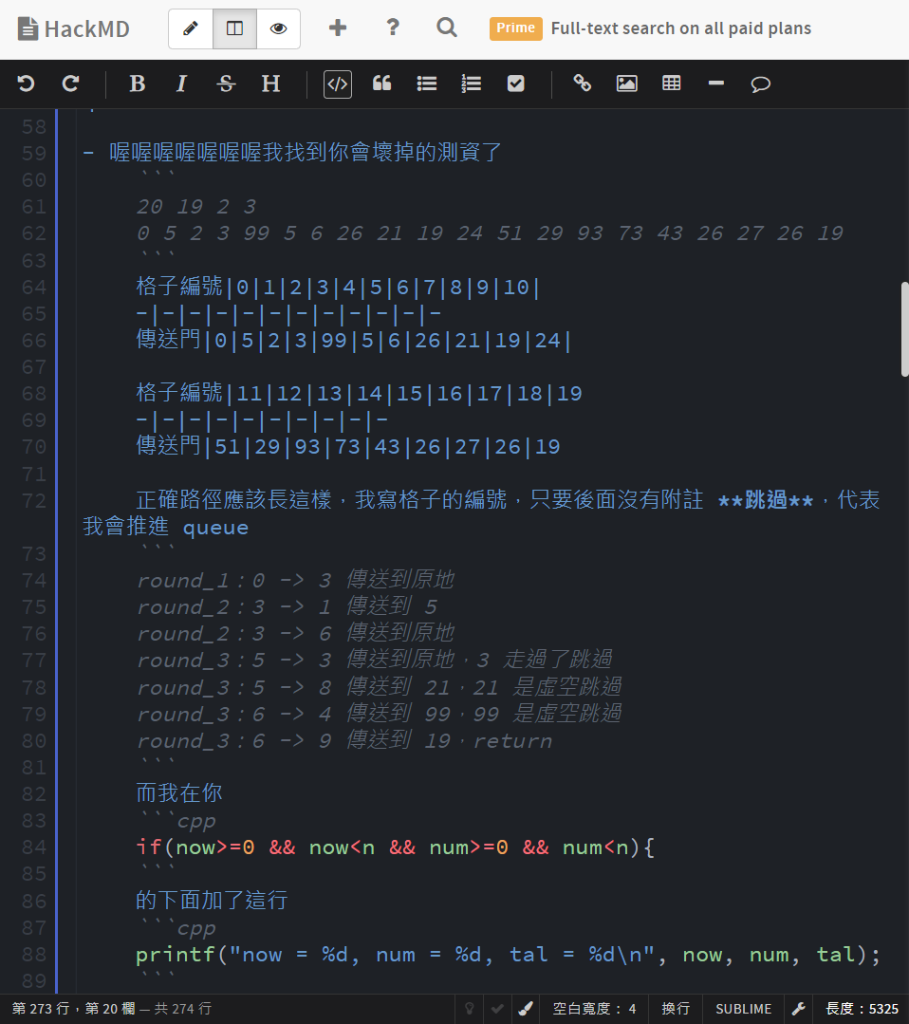Apply strikethrough formatting
The image size is (909, 1024).
226,84
